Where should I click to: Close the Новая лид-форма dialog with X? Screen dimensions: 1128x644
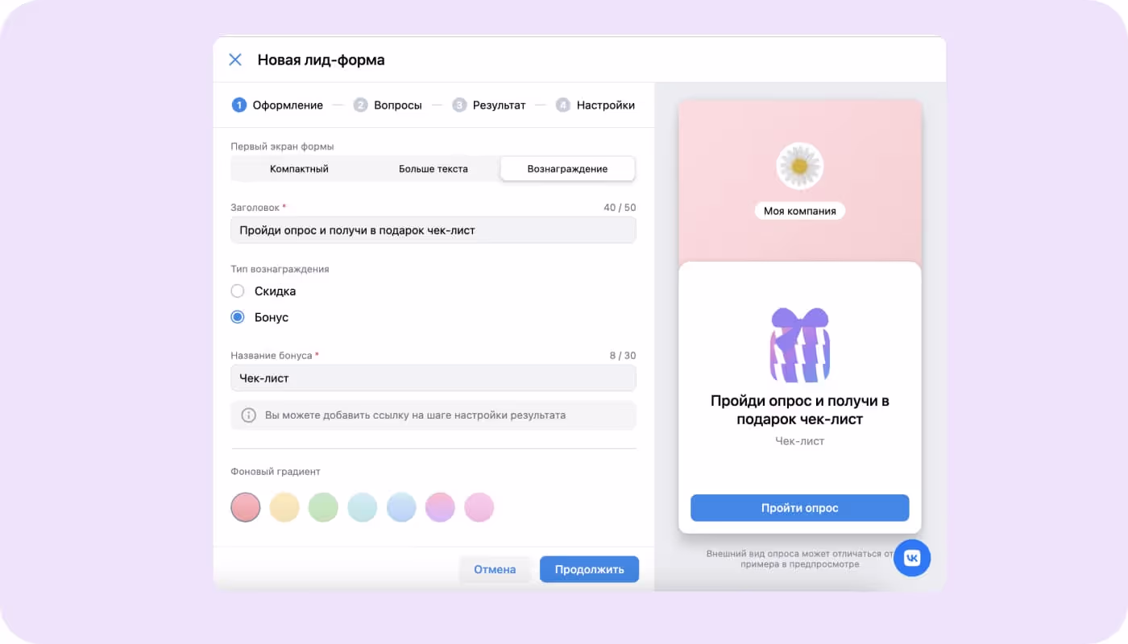coord(235,60)
